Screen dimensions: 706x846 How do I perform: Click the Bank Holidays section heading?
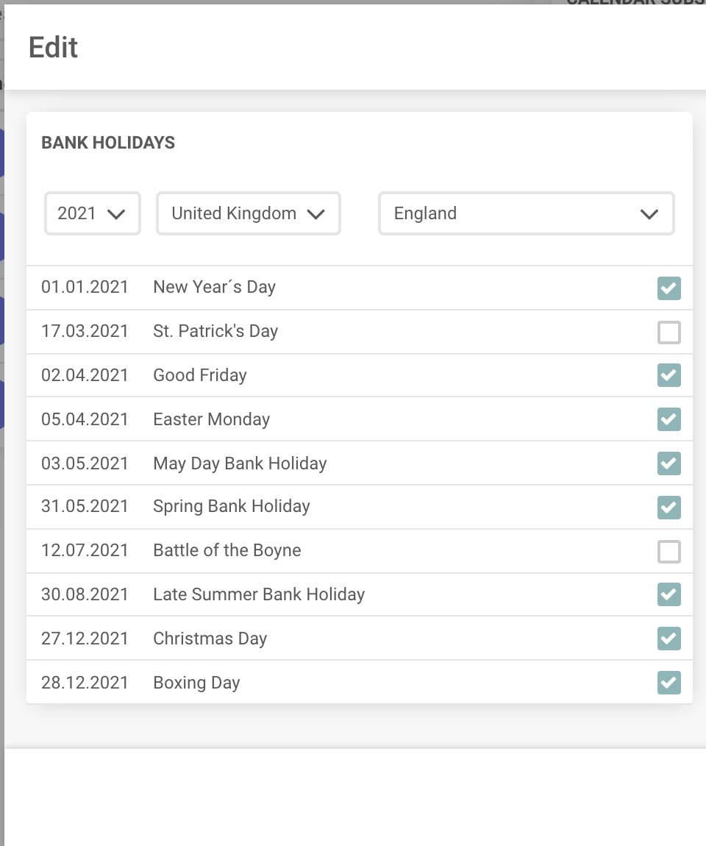pos(108,143)
